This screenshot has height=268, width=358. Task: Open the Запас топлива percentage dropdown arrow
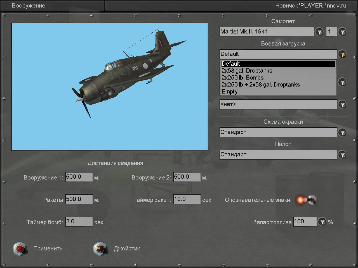pos(322,222)
